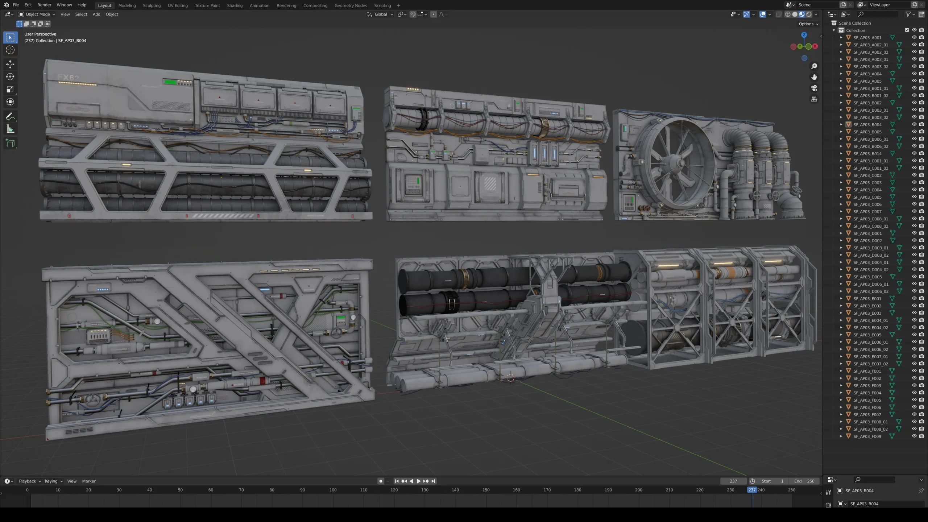The height and width of the screenshot is (522, 928).
Task: Click frame 100 on the timeline ruler
Action: 333,490
